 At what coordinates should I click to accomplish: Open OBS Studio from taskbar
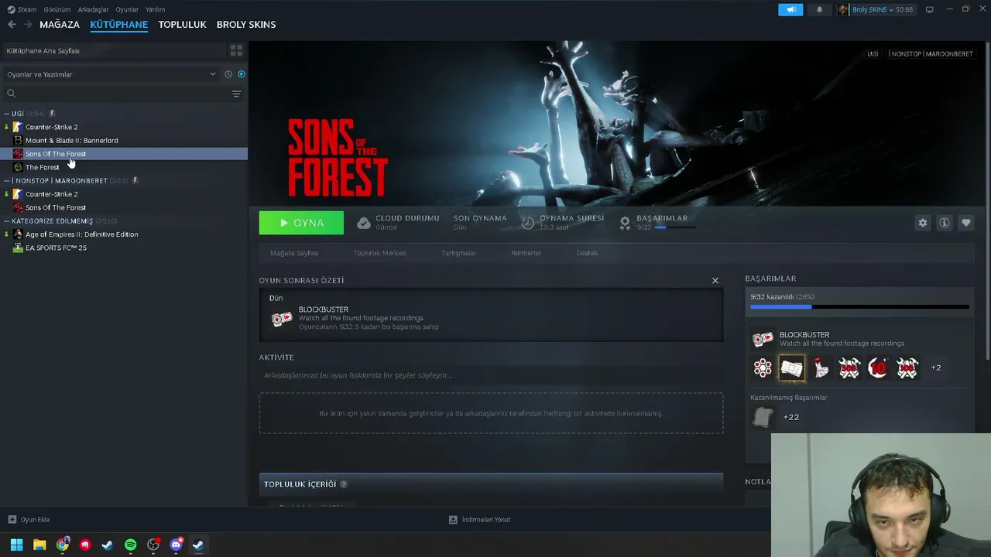(153, 545)
